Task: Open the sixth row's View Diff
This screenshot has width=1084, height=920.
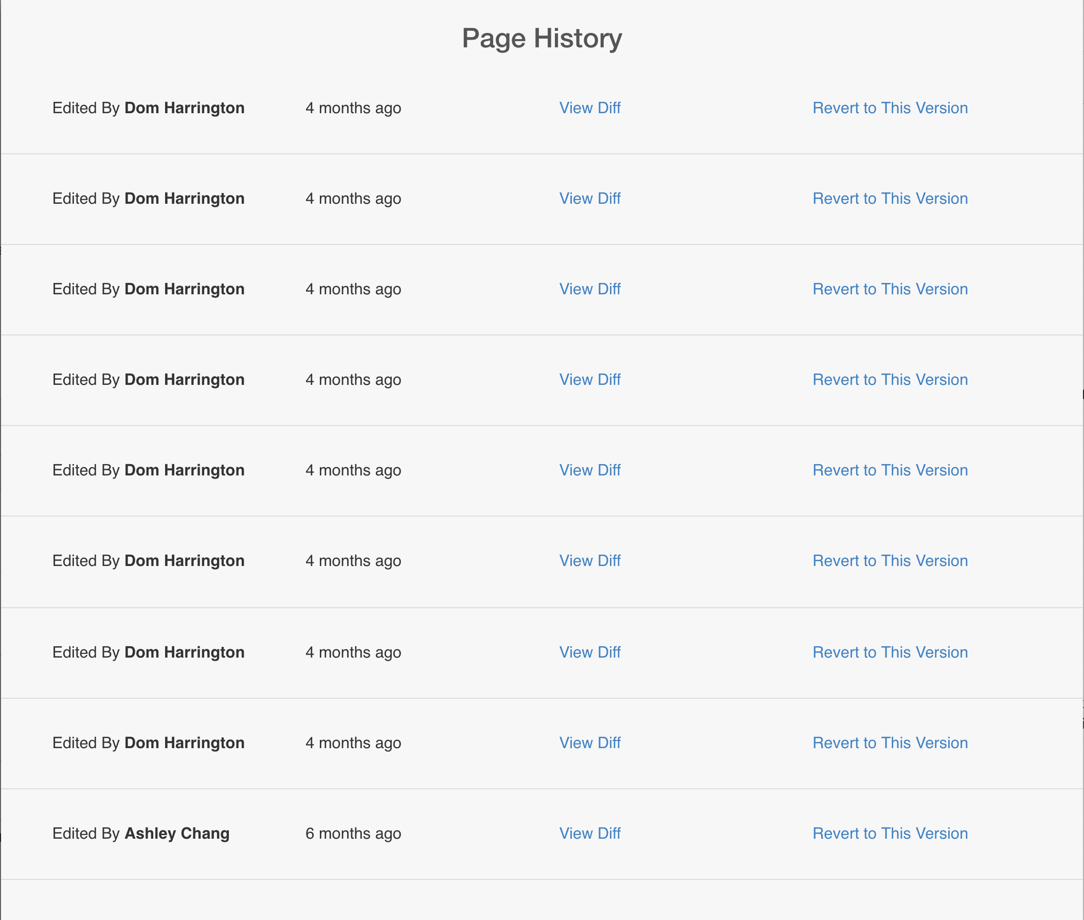Action: (x=589, y=561)
